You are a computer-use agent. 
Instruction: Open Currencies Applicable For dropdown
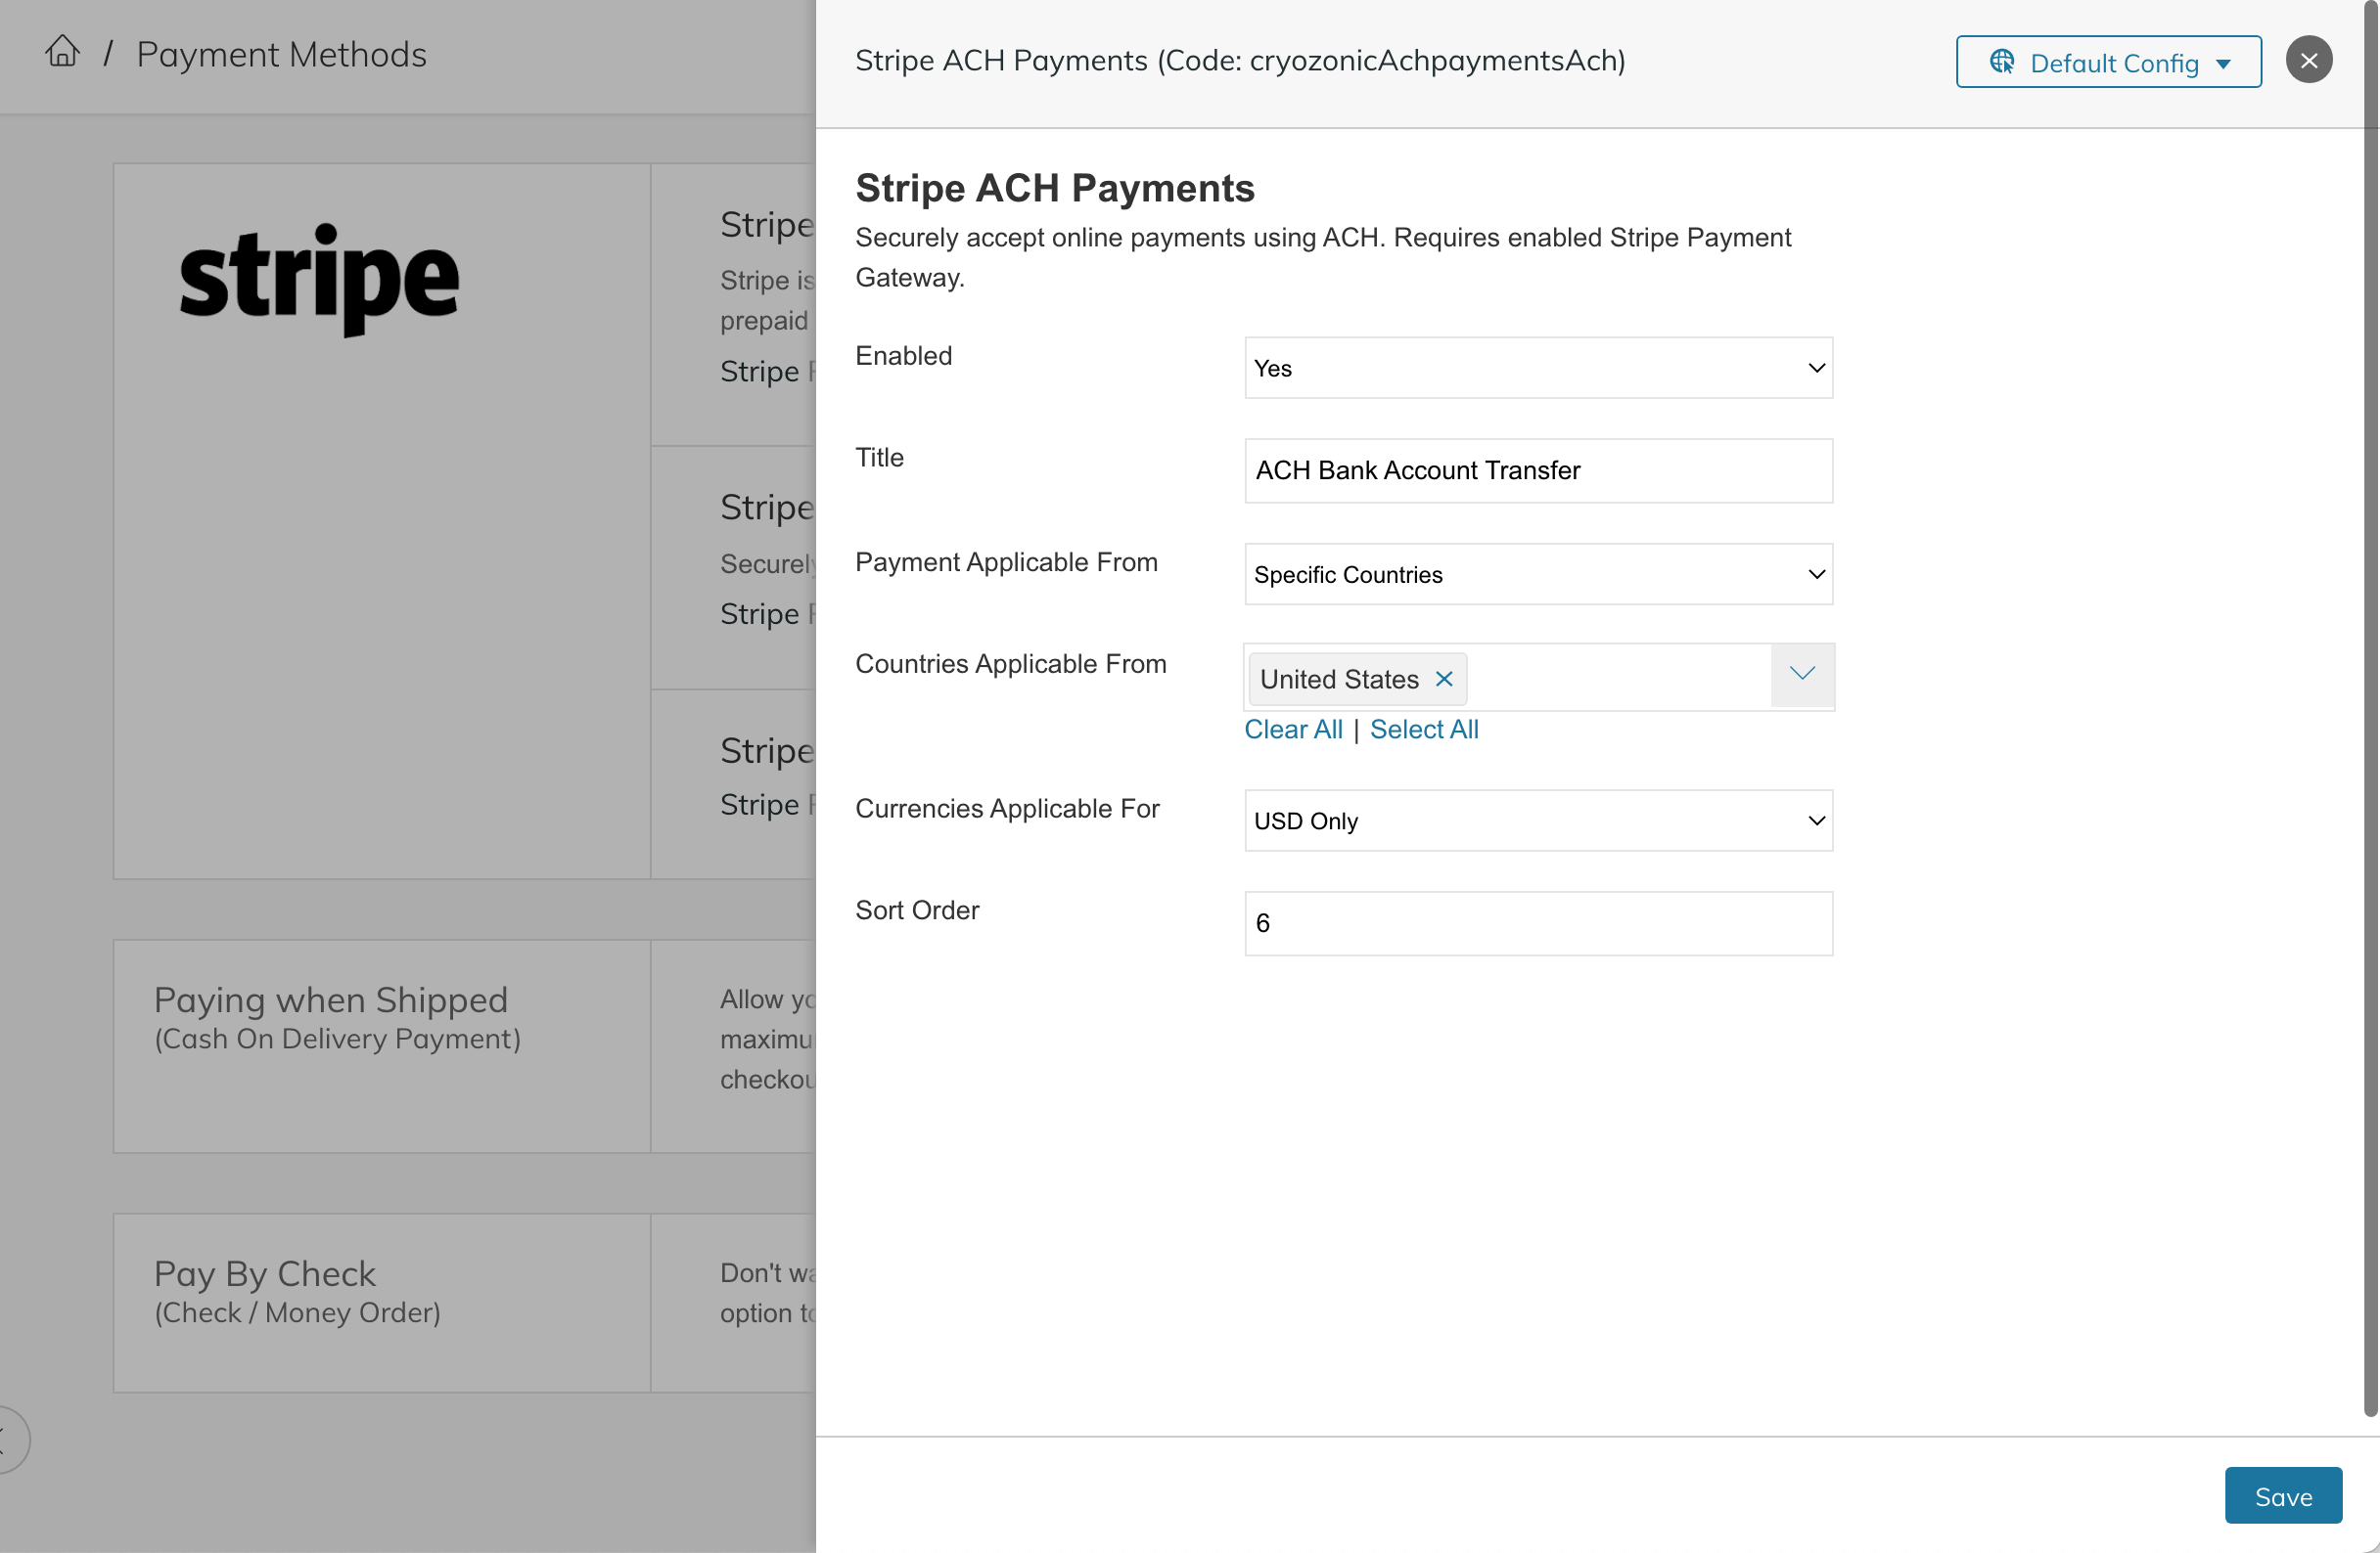pos(1537,821)
